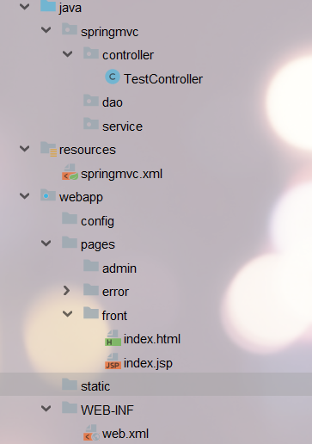Click the springmvc.xml Spring config icon

[x=70, y=172]
